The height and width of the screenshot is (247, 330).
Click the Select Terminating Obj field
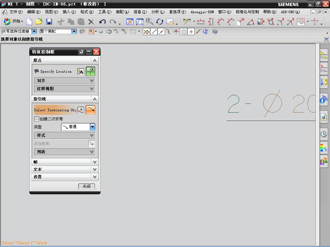[55, 110]
